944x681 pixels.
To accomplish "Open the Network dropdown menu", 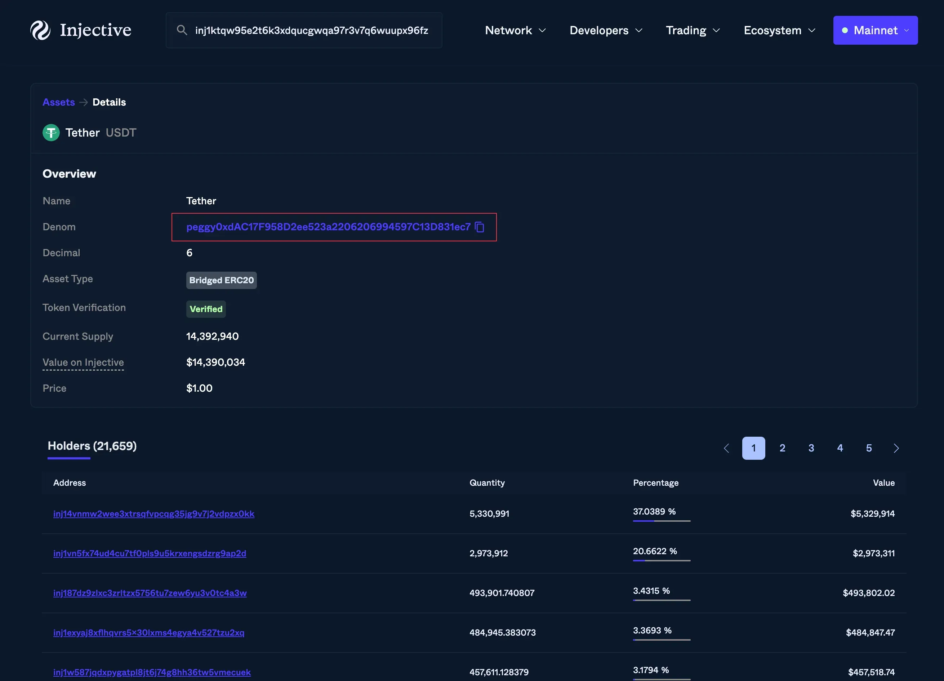I will pos(515,30).
